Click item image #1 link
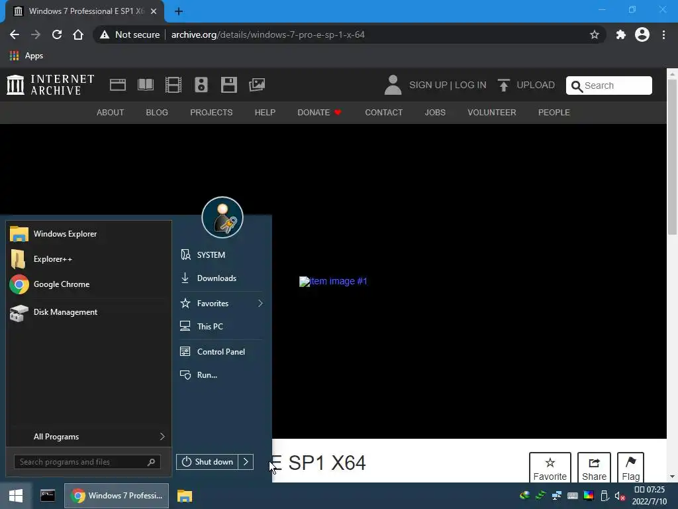This screenshot has height=509, width=678. coord(334,281)
